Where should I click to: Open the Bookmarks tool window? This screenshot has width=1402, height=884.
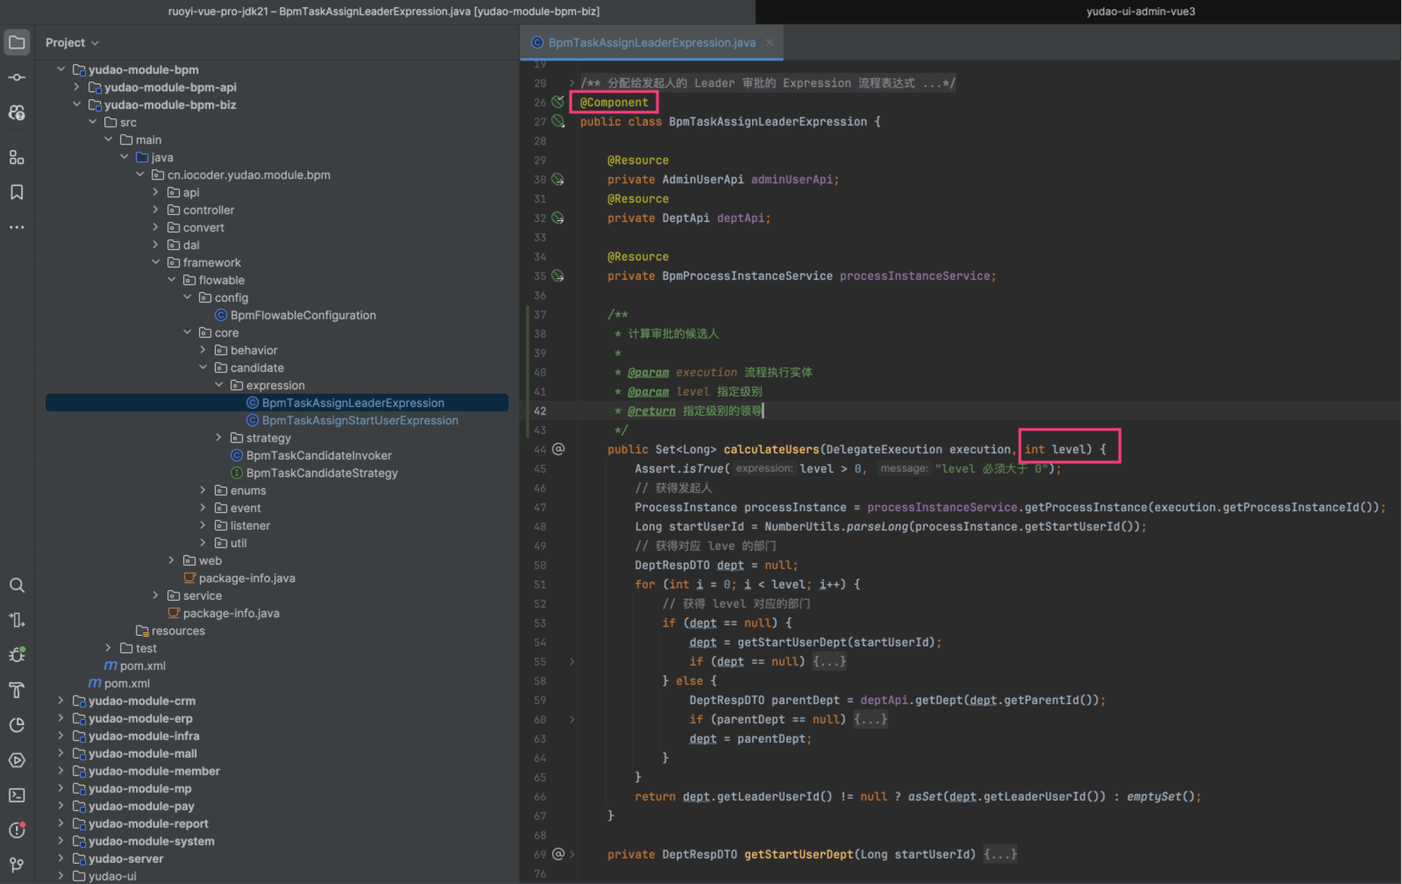click(x=17, y=192)
